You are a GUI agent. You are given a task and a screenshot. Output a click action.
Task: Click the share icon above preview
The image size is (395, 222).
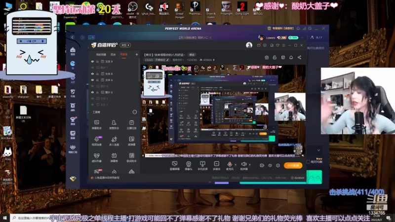click(299, 57)
